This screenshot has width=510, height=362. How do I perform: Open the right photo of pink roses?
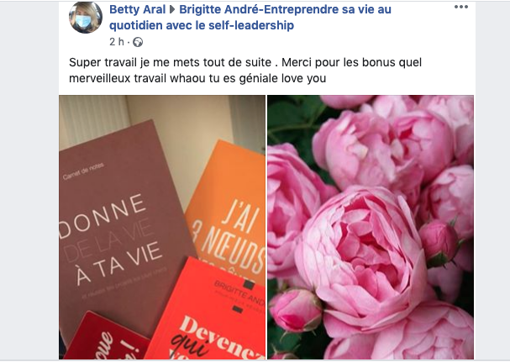(x=371, y=227)
